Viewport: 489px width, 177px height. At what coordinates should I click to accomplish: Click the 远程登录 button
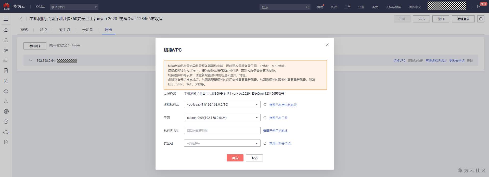coord(463,19)
